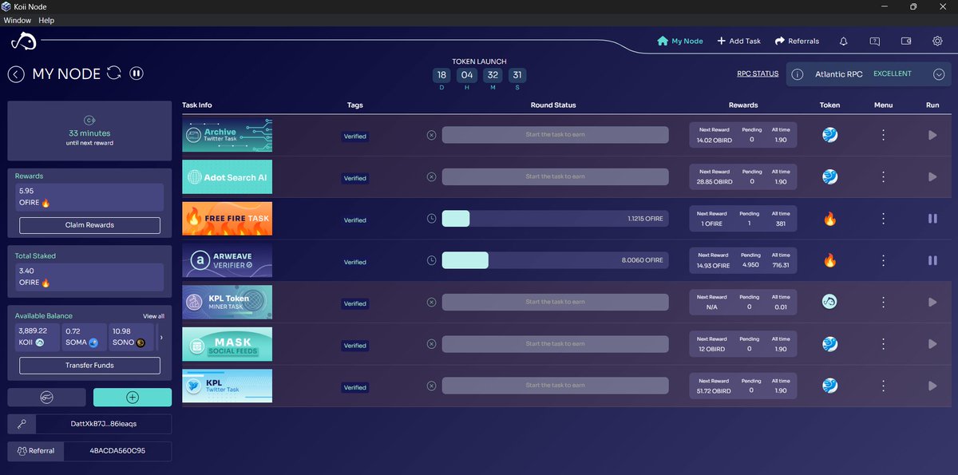The image size is (958, 475).
Task: Click the RPC info icon next to Atlantic RPC
Action: (x=797, y=74)
